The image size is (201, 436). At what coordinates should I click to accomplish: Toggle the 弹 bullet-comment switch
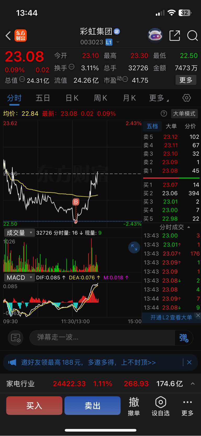click(x=184, y=338)
